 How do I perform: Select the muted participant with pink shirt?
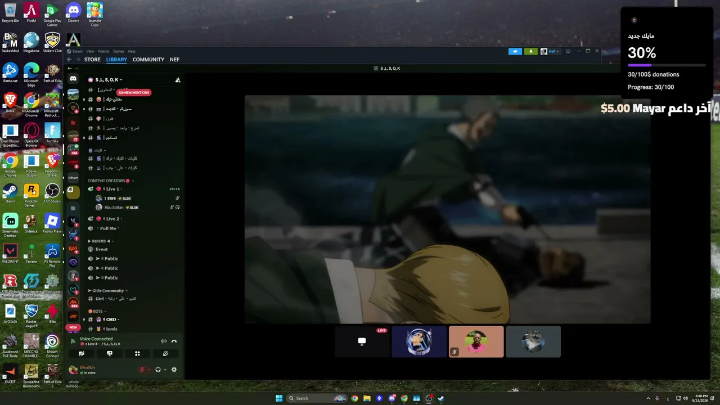click(476, 341)
